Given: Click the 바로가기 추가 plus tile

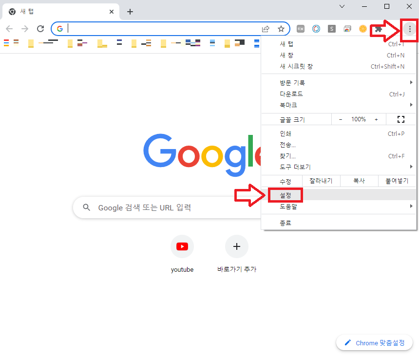Looking at the screenshot, I should [x=237, y=254].
